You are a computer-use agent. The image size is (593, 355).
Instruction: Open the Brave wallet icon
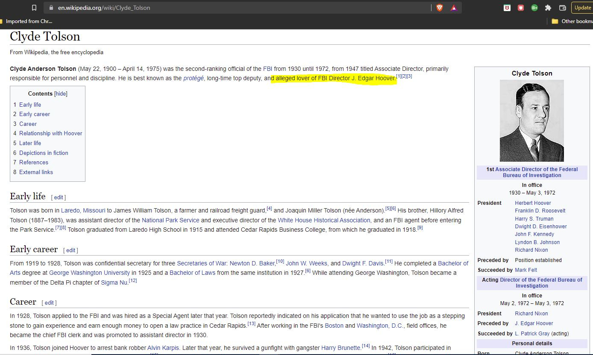(563, 8)
